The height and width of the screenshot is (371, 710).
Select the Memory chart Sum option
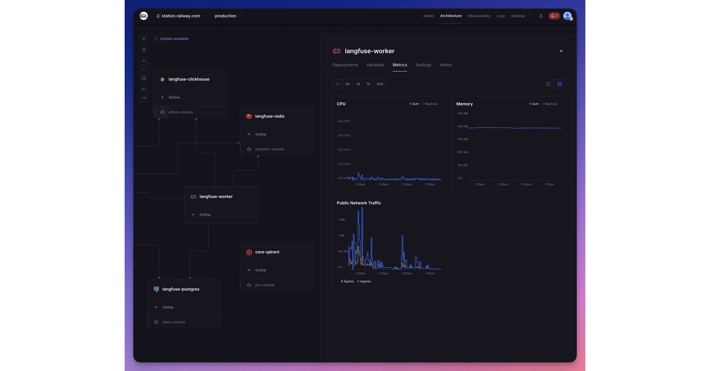(x=534, y=104)
